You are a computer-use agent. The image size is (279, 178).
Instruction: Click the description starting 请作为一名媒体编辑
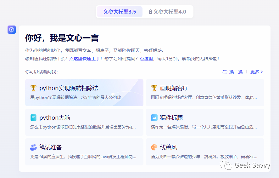(x=204, y=127)
